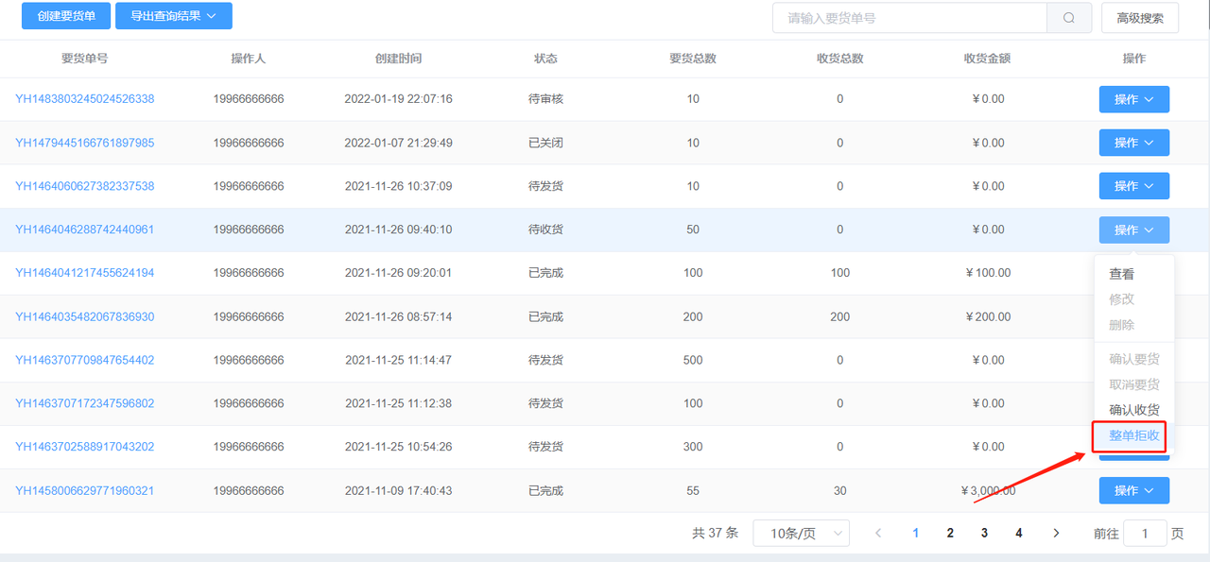Image resolution: width=1210 pixels, height=562 pixels.
Task: Go to page 2 in pagination
Action: tap(950, 534)
